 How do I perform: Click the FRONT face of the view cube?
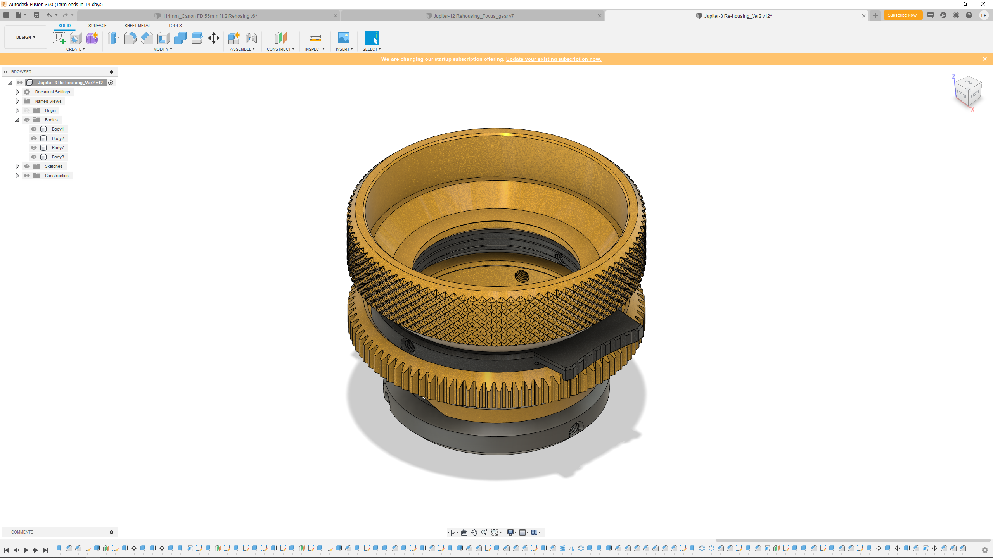tap(961, 94)
